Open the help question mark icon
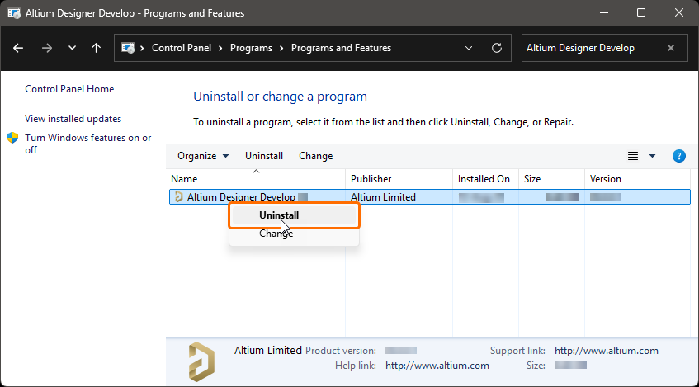699x387 pixels. pos(679,156)
